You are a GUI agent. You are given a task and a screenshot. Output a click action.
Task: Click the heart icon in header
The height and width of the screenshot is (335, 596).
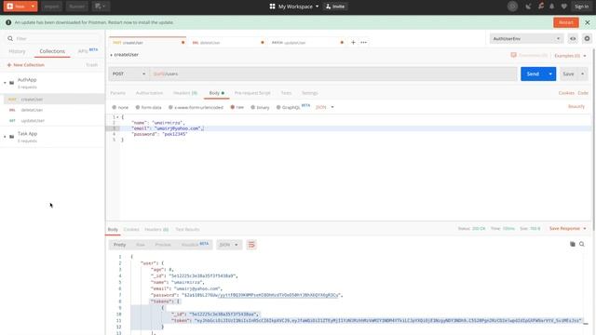[564, 7]
